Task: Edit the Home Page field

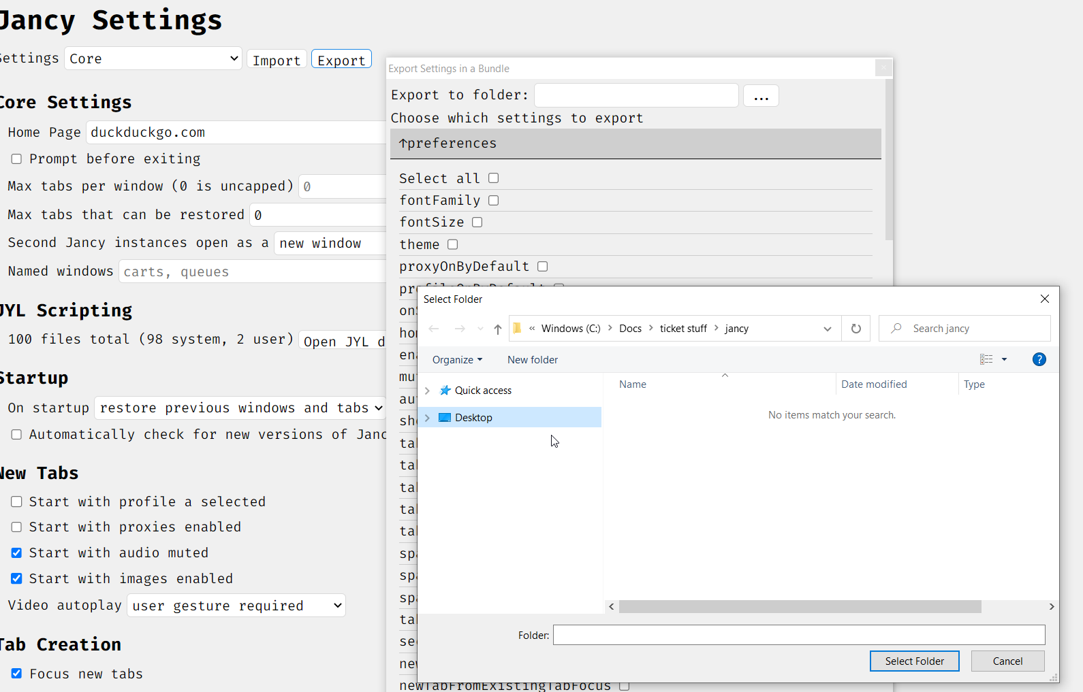Action: [x=236, y=132]
